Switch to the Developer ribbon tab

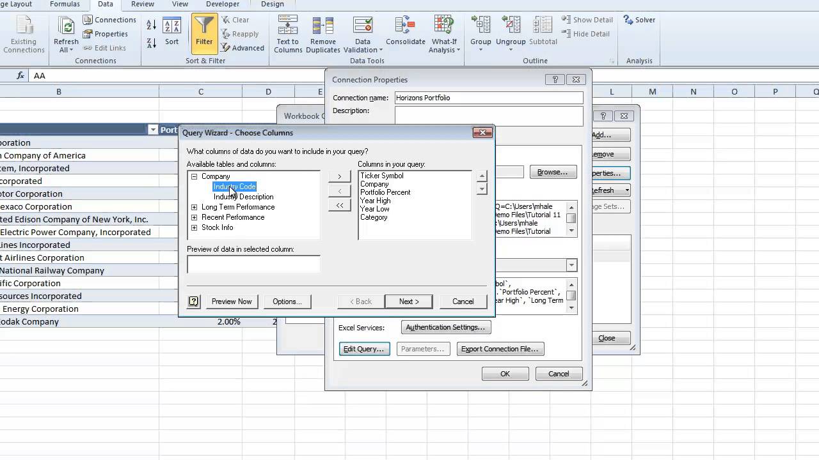click(x=222, y=4)
